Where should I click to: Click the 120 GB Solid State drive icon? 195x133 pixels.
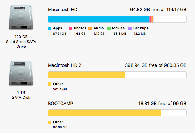(x=21, y=18)
